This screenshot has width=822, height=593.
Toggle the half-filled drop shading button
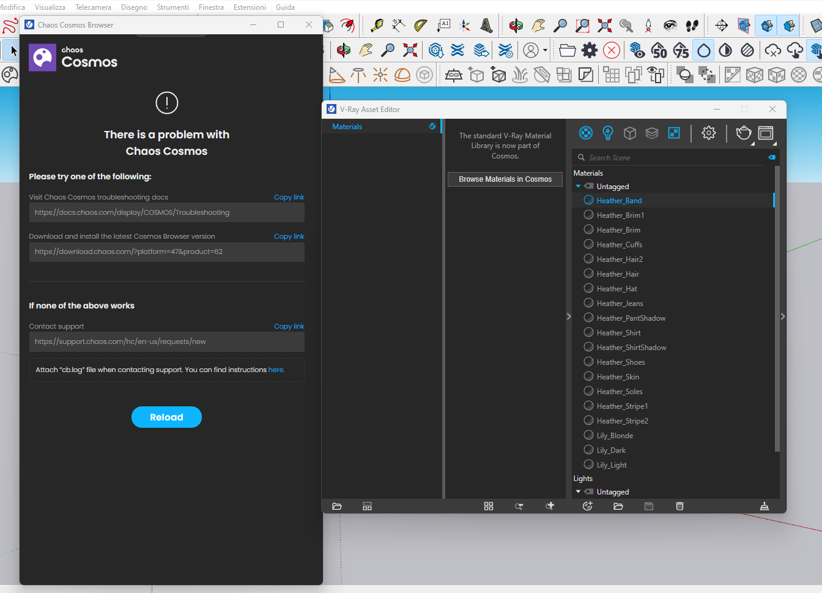pyautogui.click(x=725, y=50)
